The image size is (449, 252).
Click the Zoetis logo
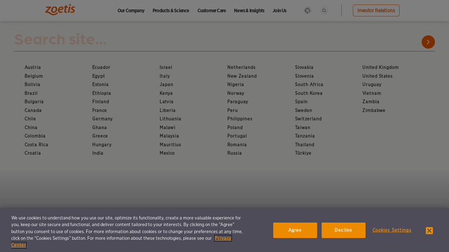[x=60, y=10]
